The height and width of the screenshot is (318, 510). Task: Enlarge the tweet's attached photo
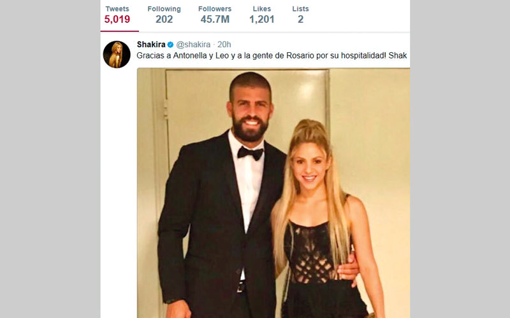[x=273, y=191]
